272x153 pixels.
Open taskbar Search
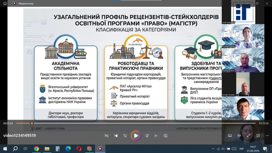click(15, 149)
